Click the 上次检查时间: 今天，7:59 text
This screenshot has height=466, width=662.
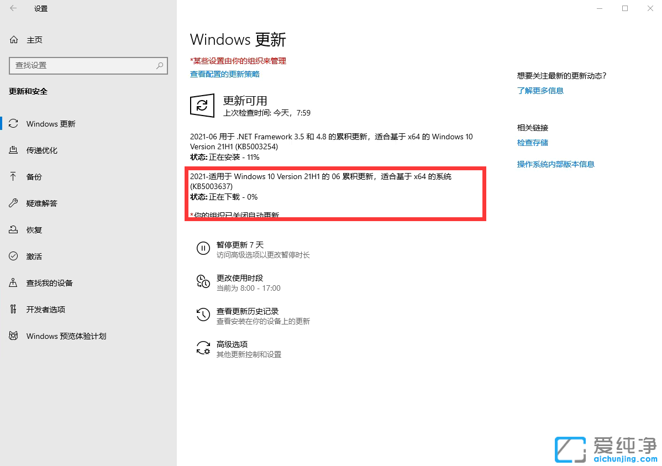point(267,113)
